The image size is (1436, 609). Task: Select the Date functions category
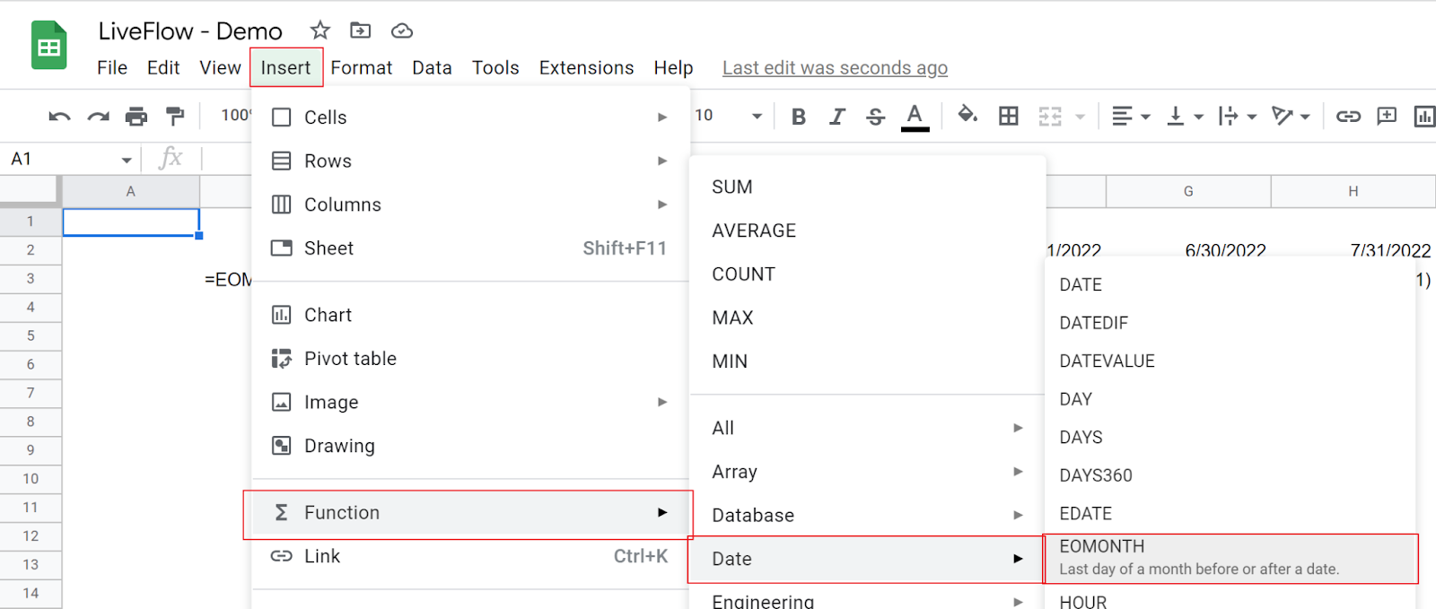[x=867, y=559]
